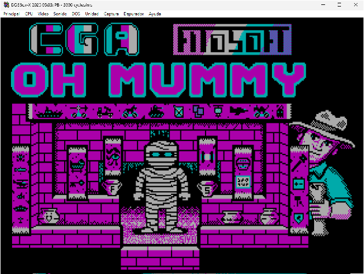This screenshot has height=274, width=364.
Task: Click the battleship icon in top frieze
Action: click(49, 112)
